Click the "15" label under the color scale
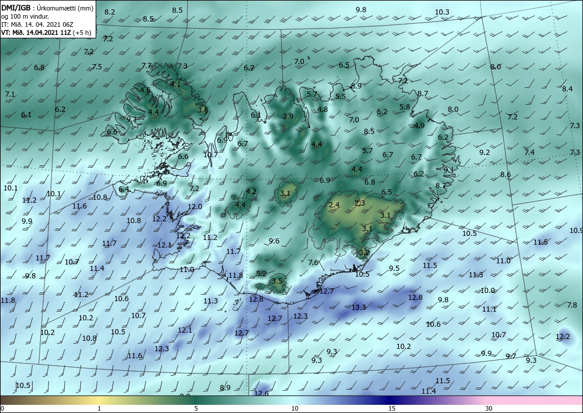This screenshot has height=413, width=583. (x=392, y=408)
